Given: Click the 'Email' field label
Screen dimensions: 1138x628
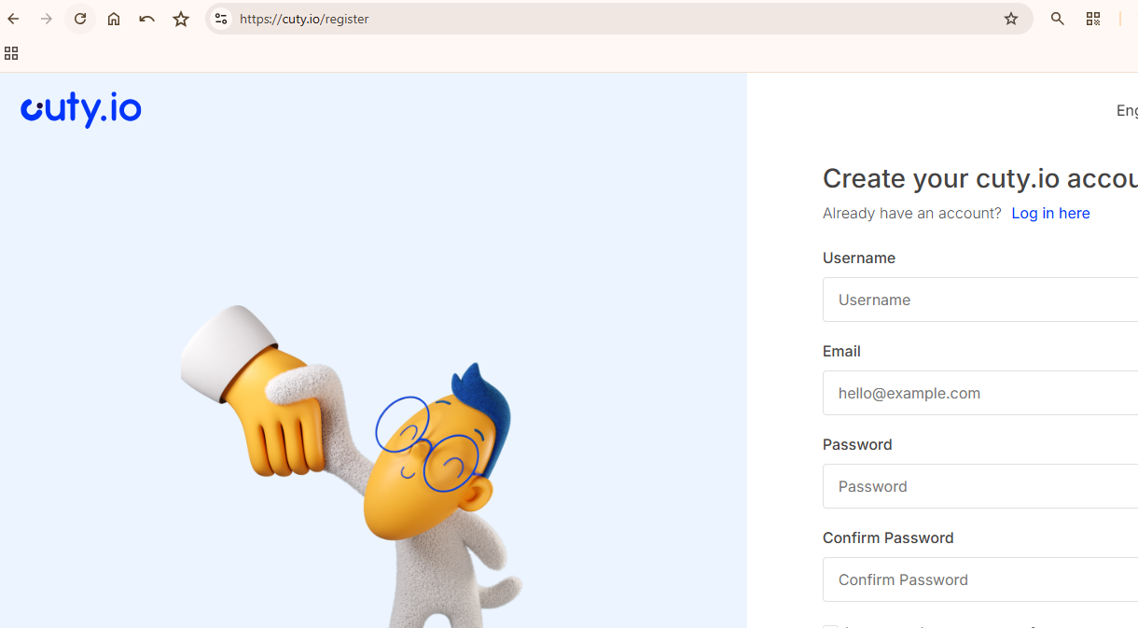Looking at the screenshot, I should pyautogui.click(x=841, y=351).
